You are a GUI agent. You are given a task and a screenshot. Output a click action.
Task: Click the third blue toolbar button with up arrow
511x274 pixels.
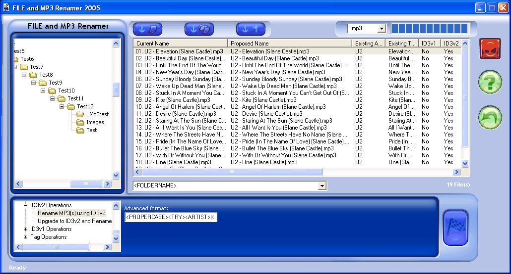pos(251,29)
